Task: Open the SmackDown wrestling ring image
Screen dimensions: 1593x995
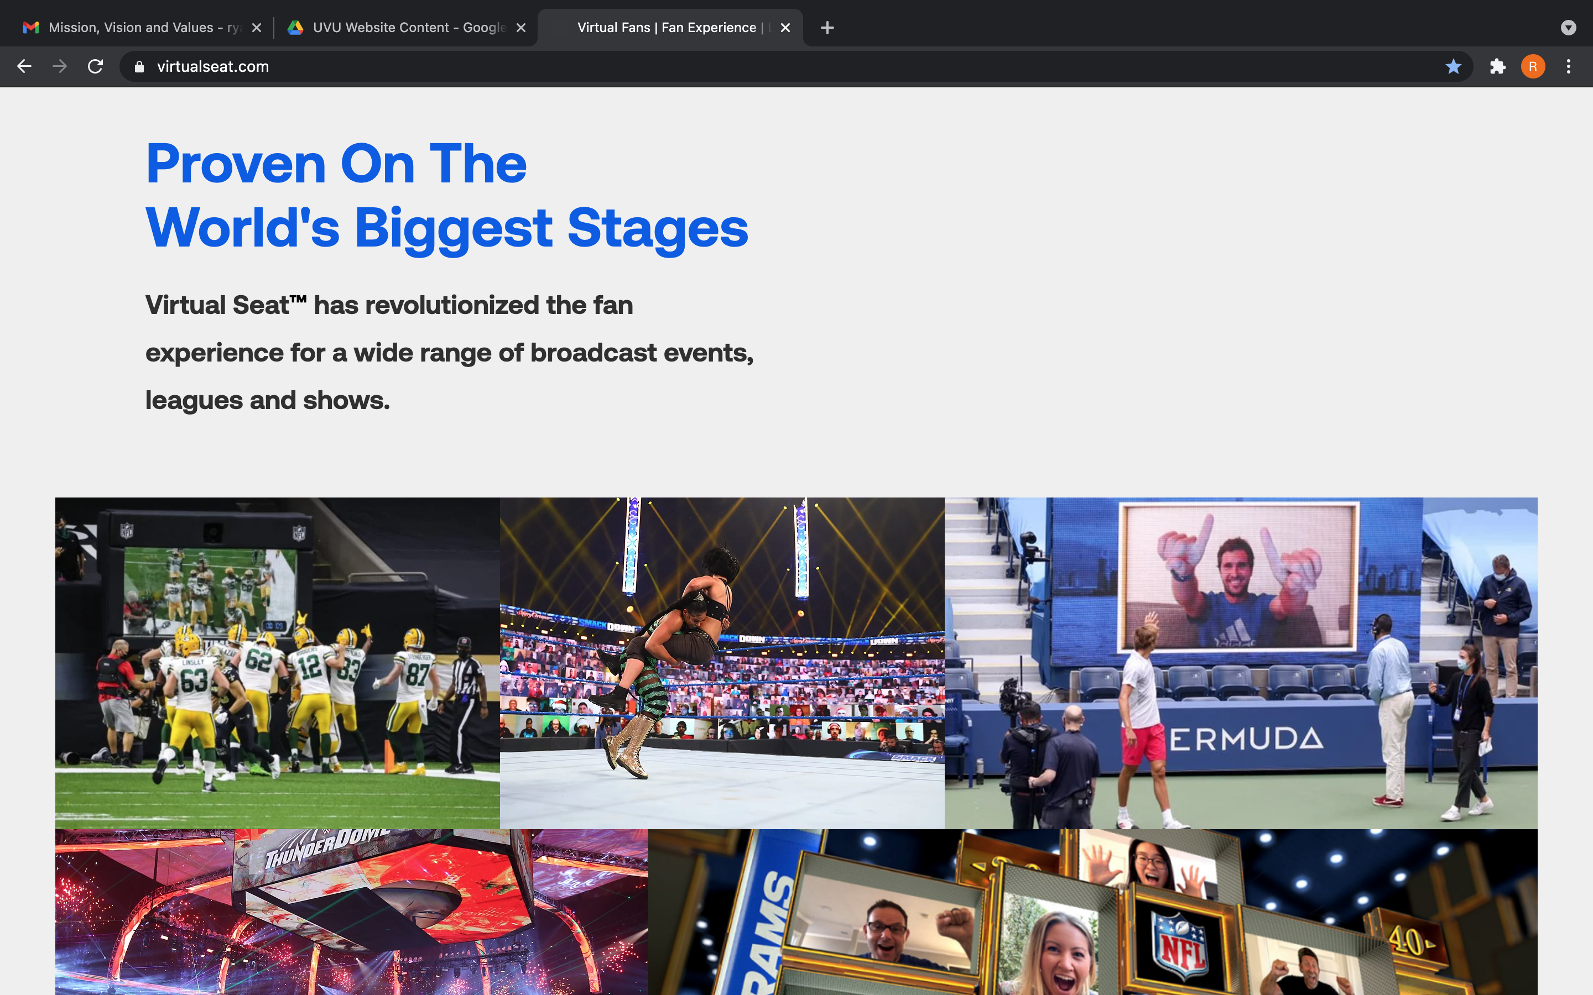Action: (722, 663)
